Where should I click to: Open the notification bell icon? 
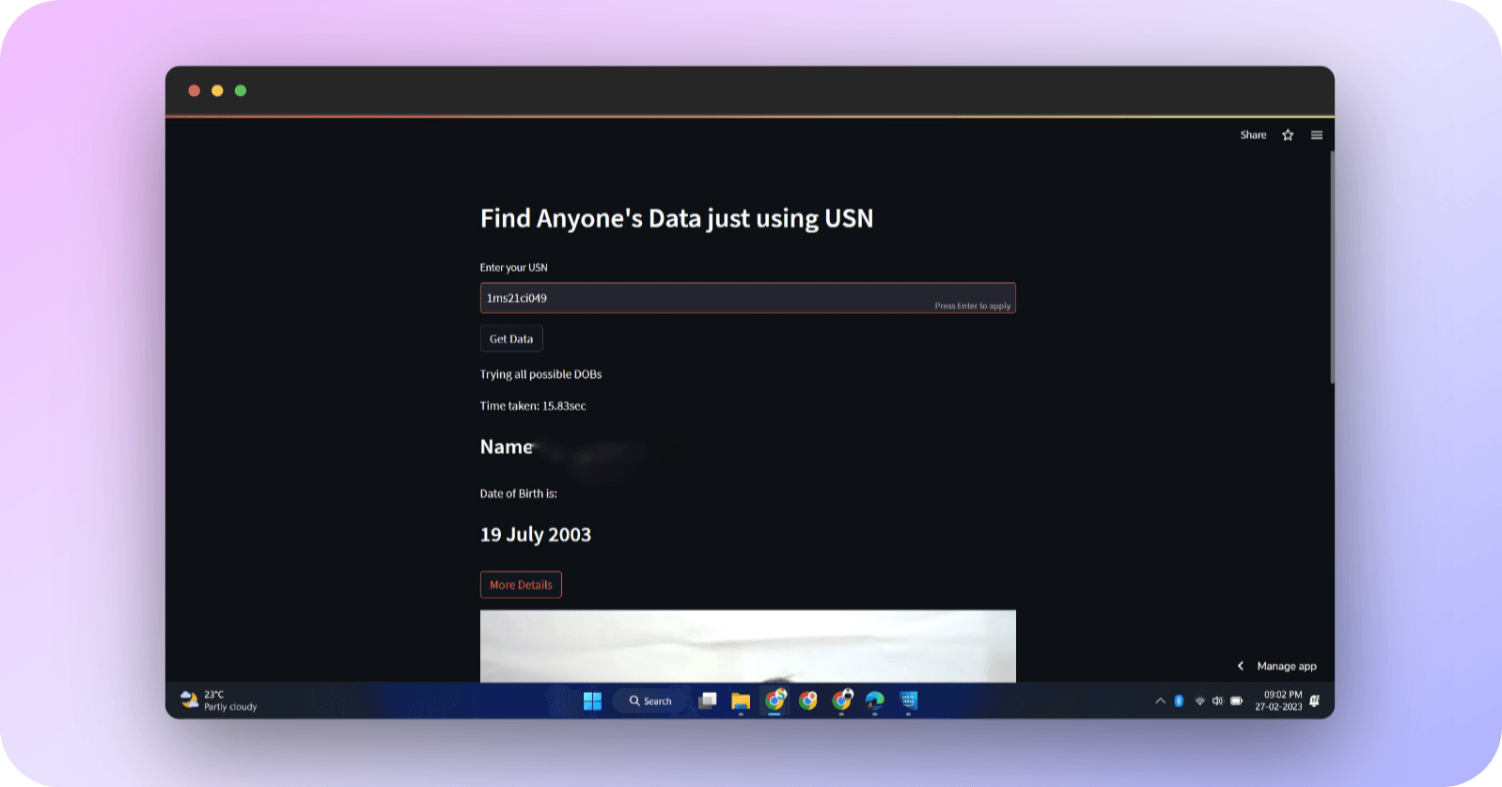(1315, 700)
